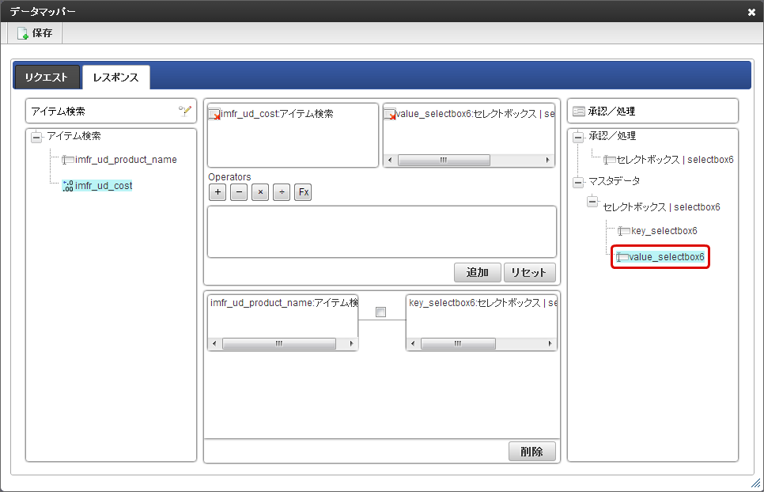This screenshot has height=492, width=764.
Task: Select セレクトボックス | selectbox6 under 承認／処理
Action: point(675,160)
